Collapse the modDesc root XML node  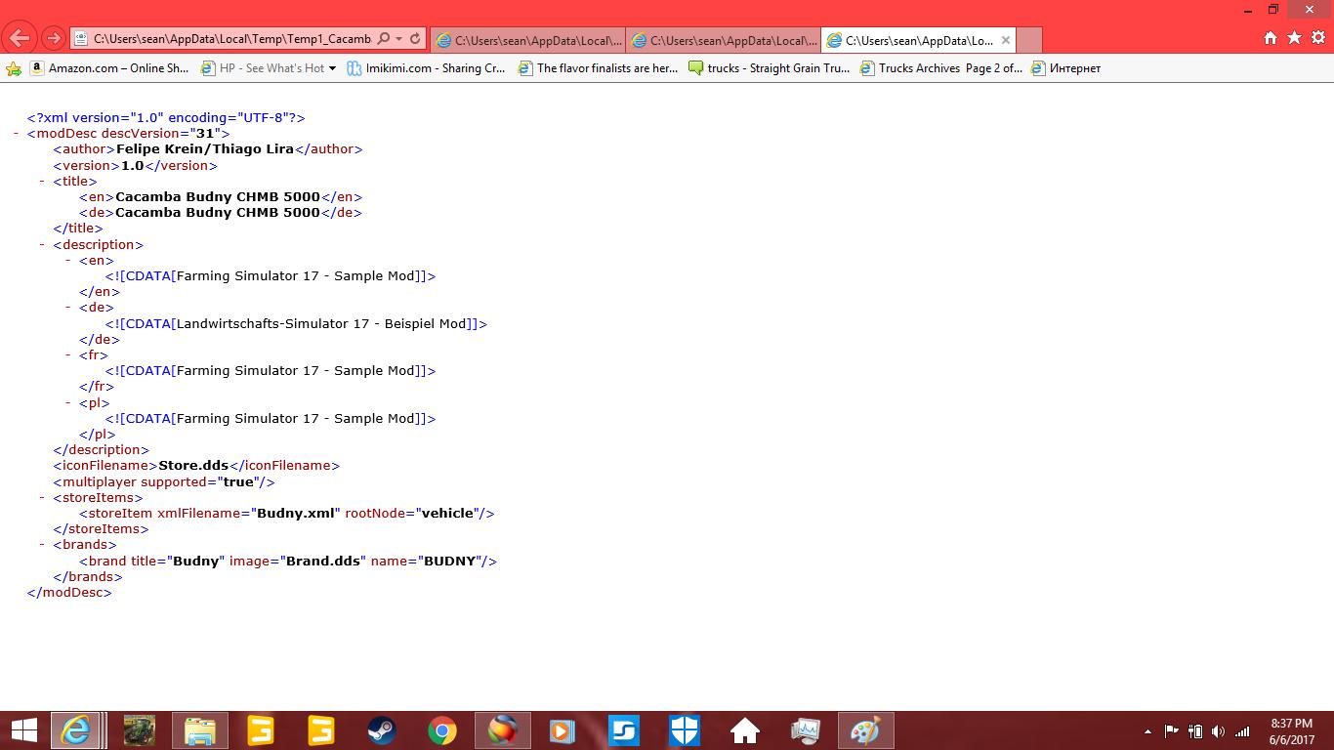tap(17, 134)
